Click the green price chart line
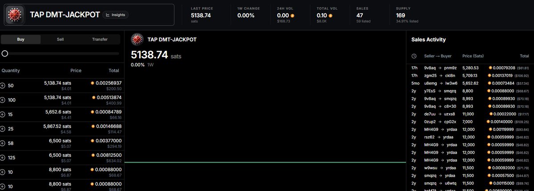Viewport: 534px width, 191px height. coord(265,163)
